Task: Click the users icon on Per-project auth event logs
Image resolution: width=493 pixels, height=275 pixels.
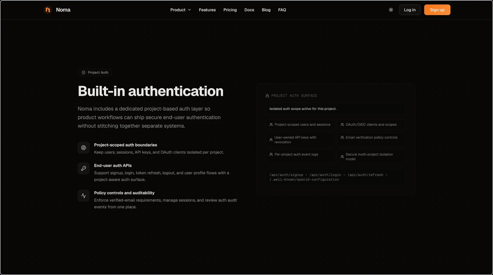Action: tap(271, 154)
